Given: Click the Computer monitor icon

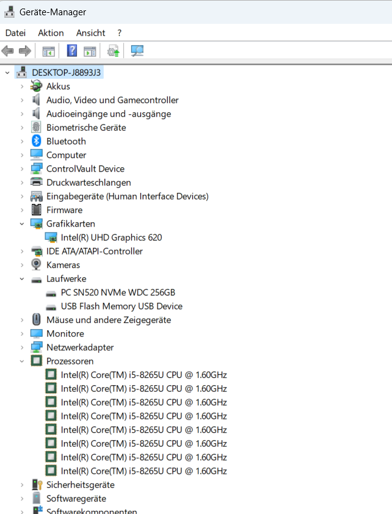Looking at the screenshot, I should 37,154.
